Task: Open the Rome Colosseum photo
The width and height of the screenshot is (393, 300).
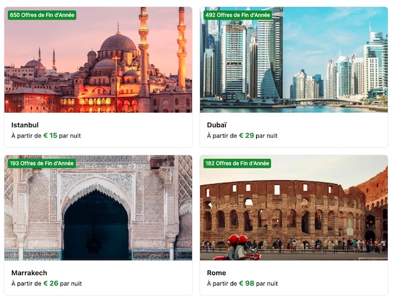Action: point(293,208)
